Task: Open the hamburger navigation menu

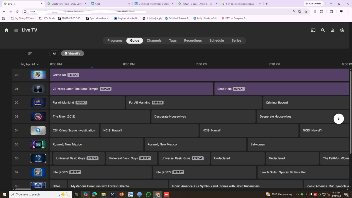Action: [x=16, y=30]
